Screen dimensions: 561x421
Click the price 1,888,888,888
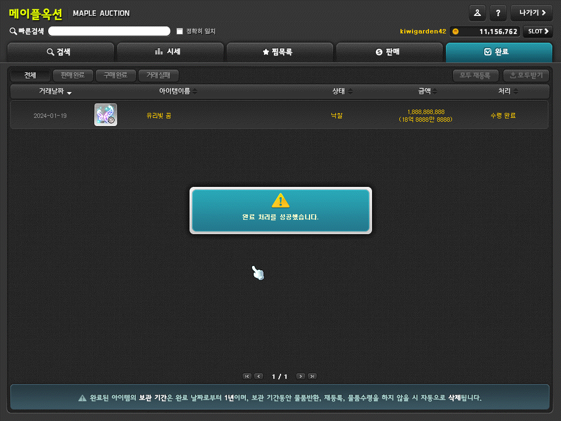click(x=426, y=112)
